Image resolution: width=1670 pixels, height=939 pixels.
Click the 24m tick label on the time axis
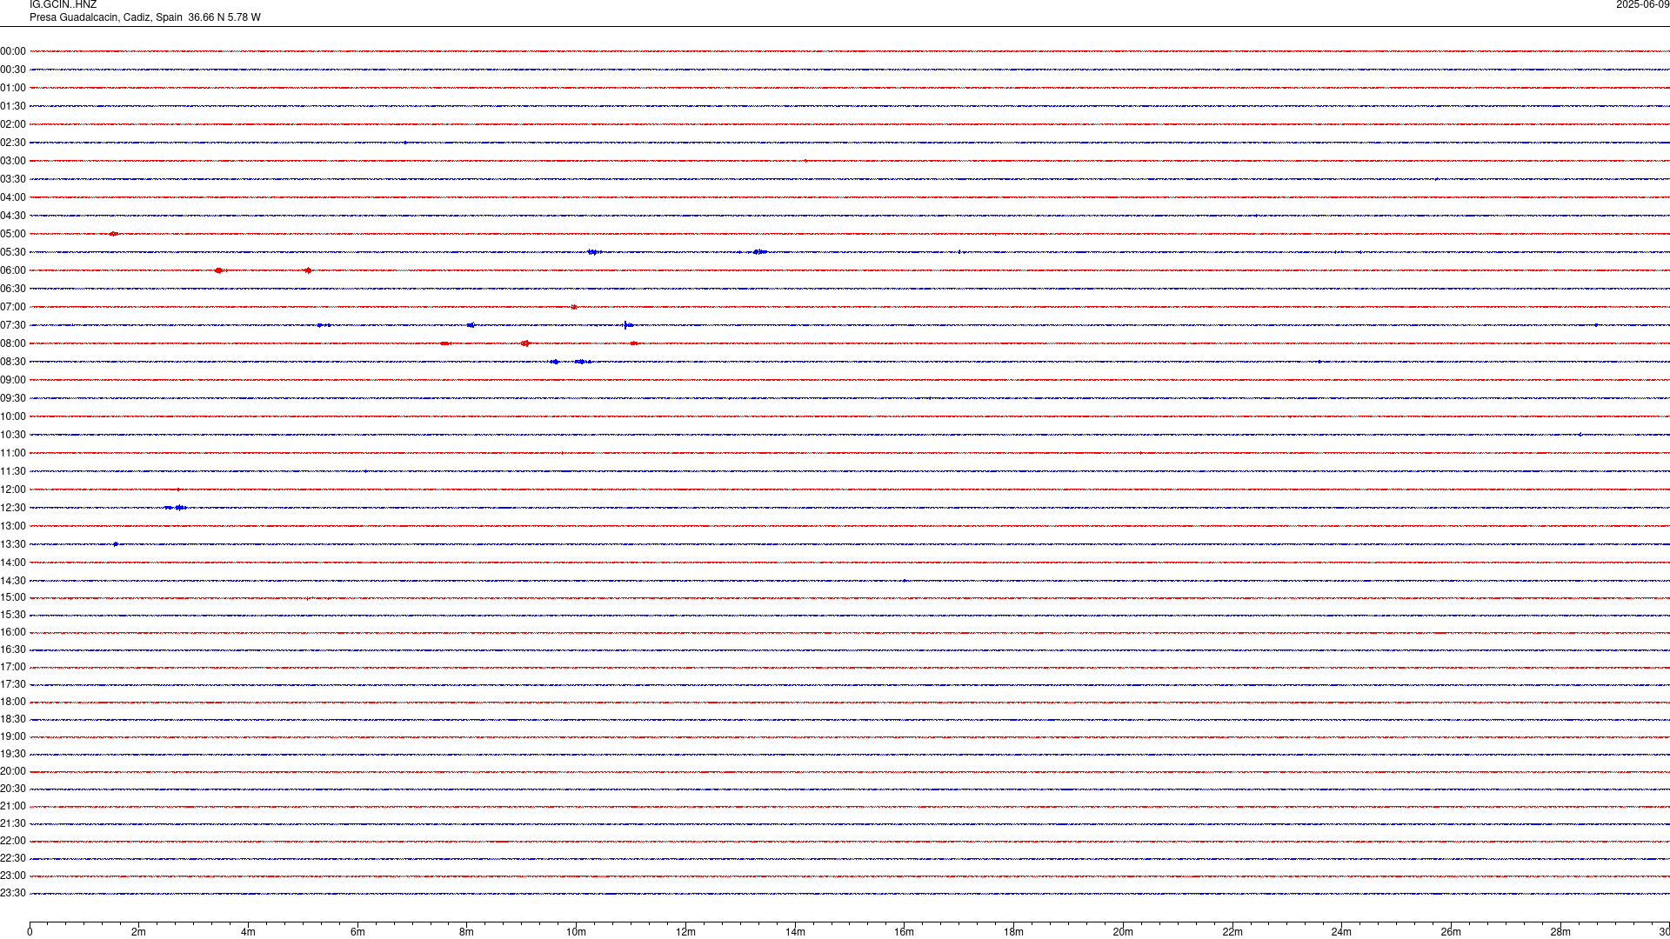pyautogui.click(x=1341, y=932)
